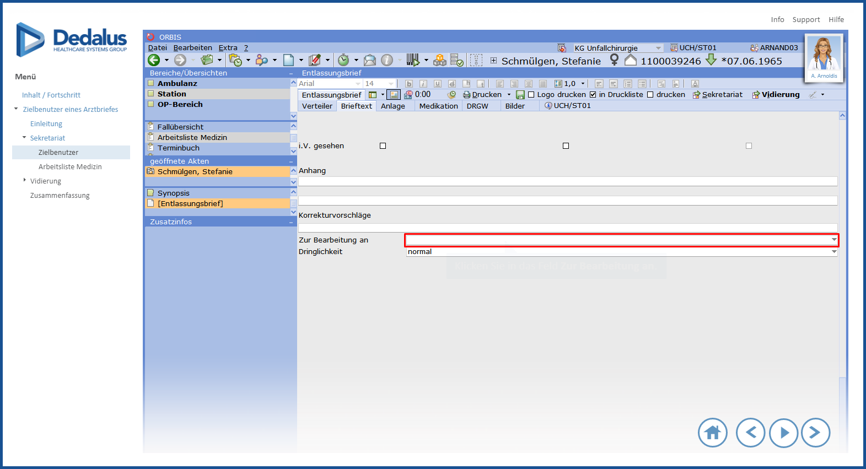The height and width of the screenshot is (469, 866).
Task: Open the patient search icon
Action: tap(262, 60)
